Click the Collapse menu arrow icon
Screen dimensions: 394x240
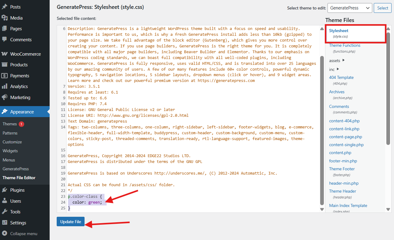[5, 233]
